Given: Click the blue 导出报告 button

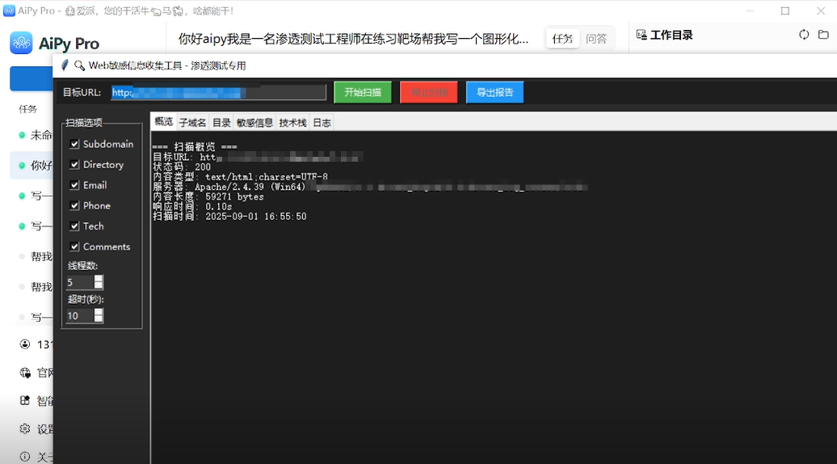Looking at the screenshot, I should (494, 92).
